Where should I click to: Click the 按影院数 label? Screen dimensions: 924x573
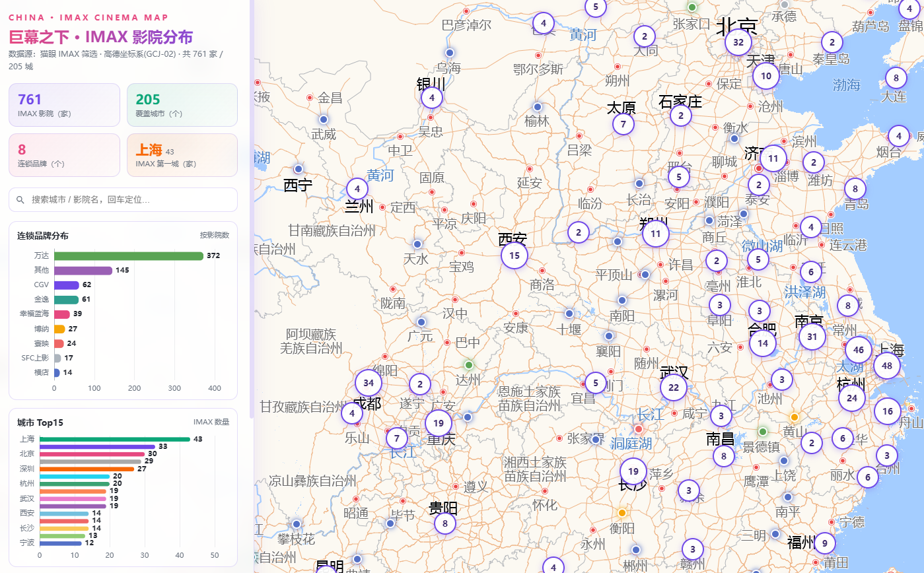215,235
